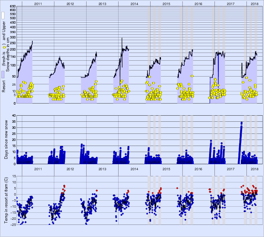Click the peak of the 2014 snow depth spike

click(x=122, y=38)
